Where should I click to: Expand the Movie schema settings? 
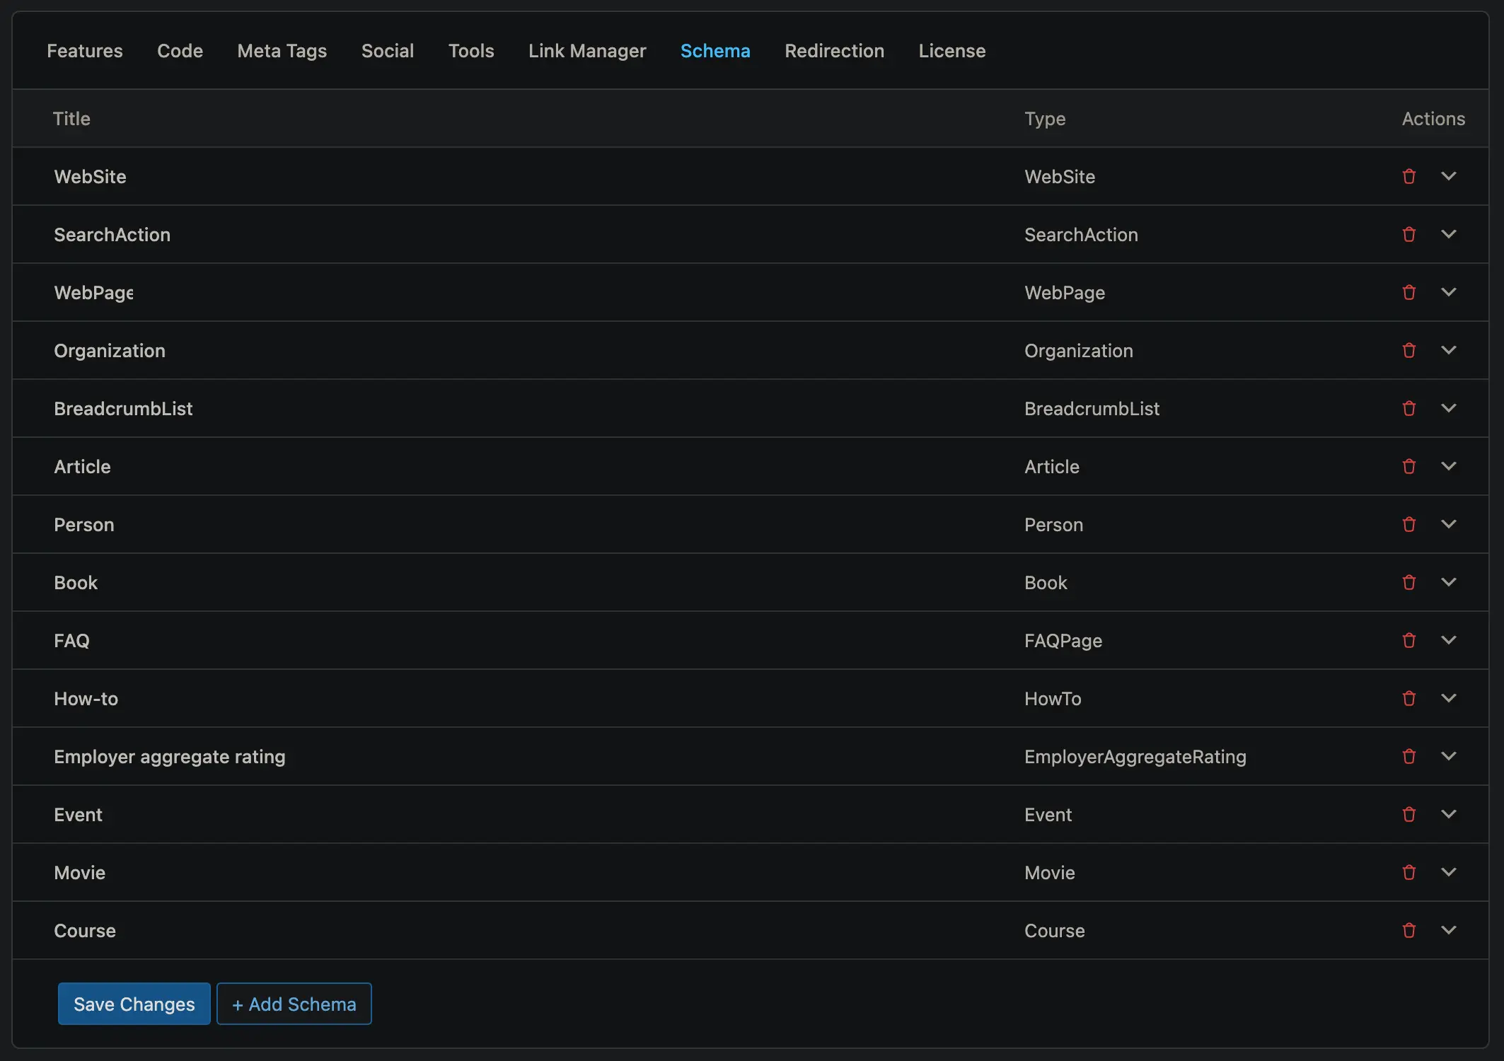(1448, 872)
